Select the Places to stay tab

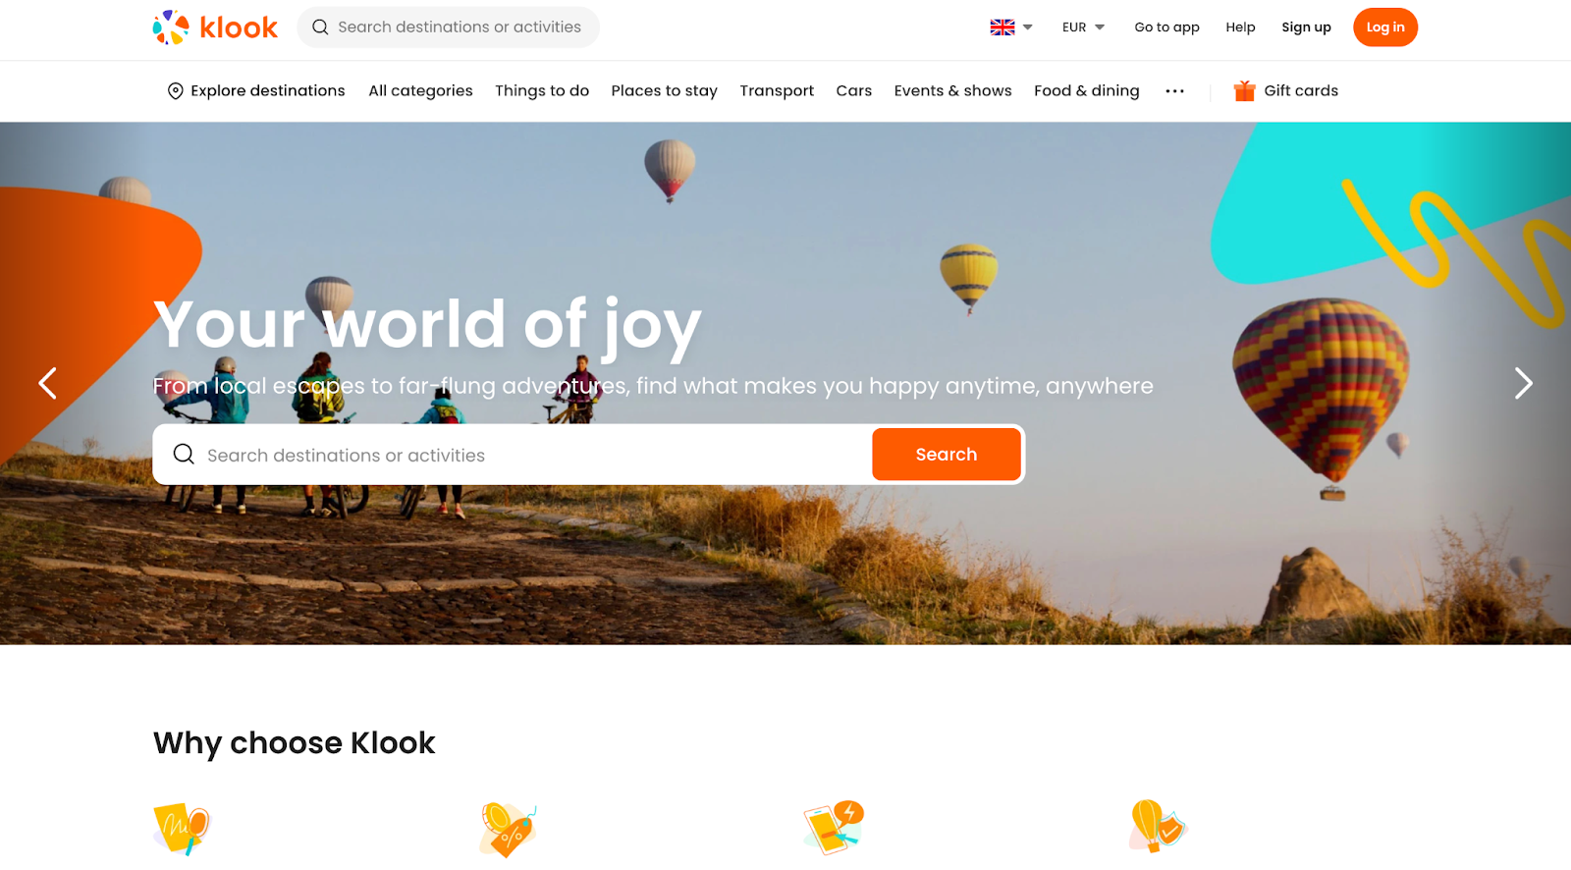pyautogui.click(x=664, y=90)
